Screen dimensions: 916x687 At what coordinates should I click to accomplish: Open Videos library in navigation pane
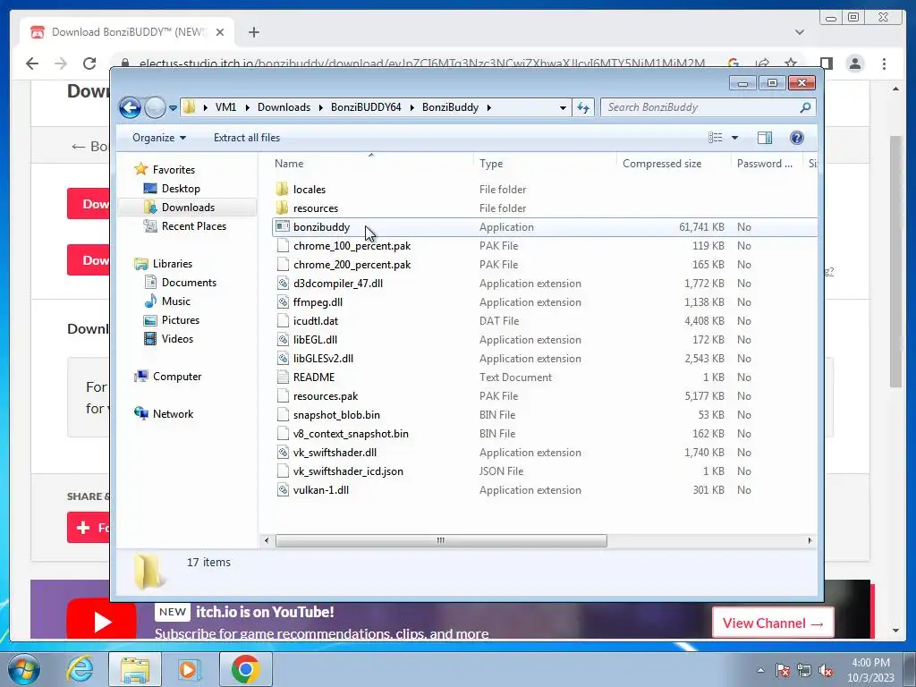[177, 339]
